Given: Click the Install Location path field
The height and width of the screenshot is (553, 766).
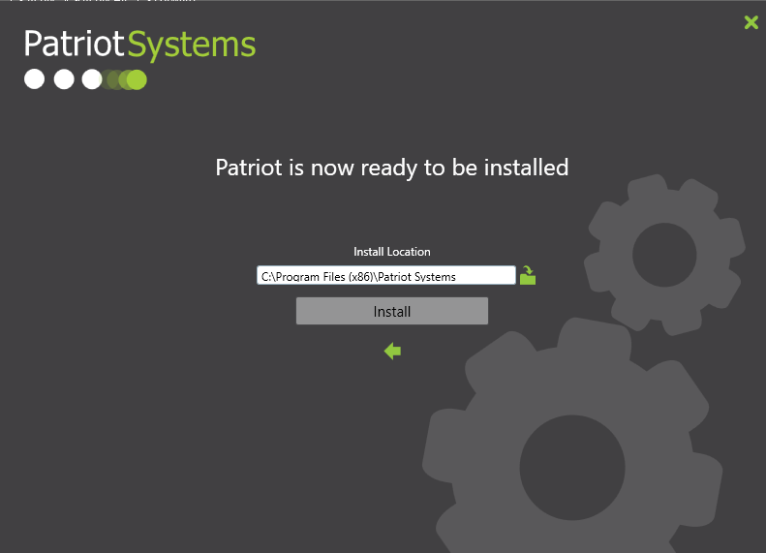Looking at the screenshot, I should (x=386, y=275).
